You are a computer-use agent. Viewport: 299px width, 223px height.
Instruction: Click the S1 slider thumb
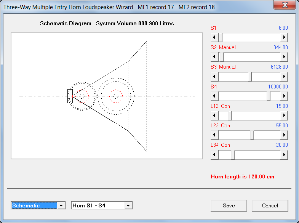tap(220, 37)
